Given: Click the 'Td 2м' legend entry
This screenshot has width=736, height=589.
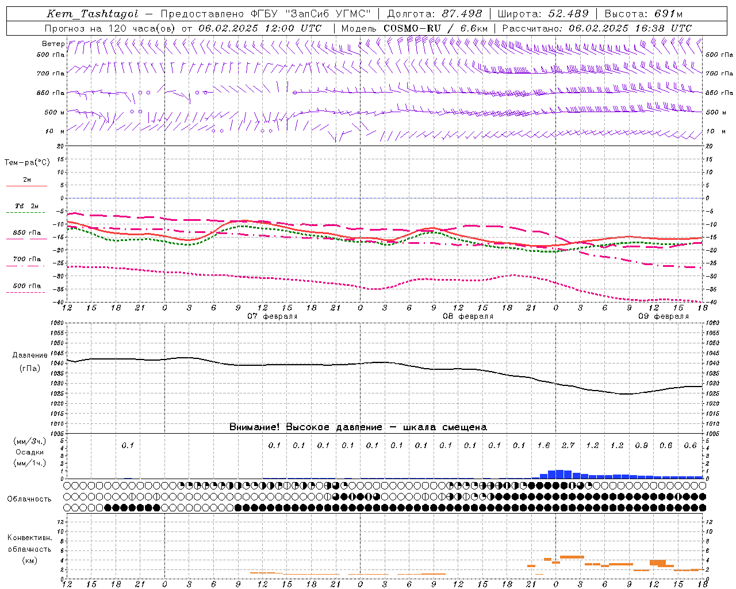Looking at the screenshot, I should pos(26,206).
